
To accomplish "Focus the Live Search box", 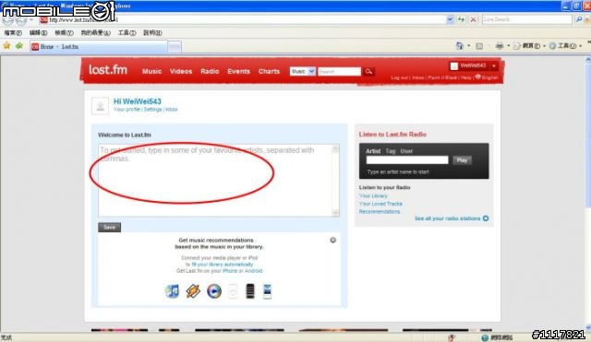I will (527, 19).
